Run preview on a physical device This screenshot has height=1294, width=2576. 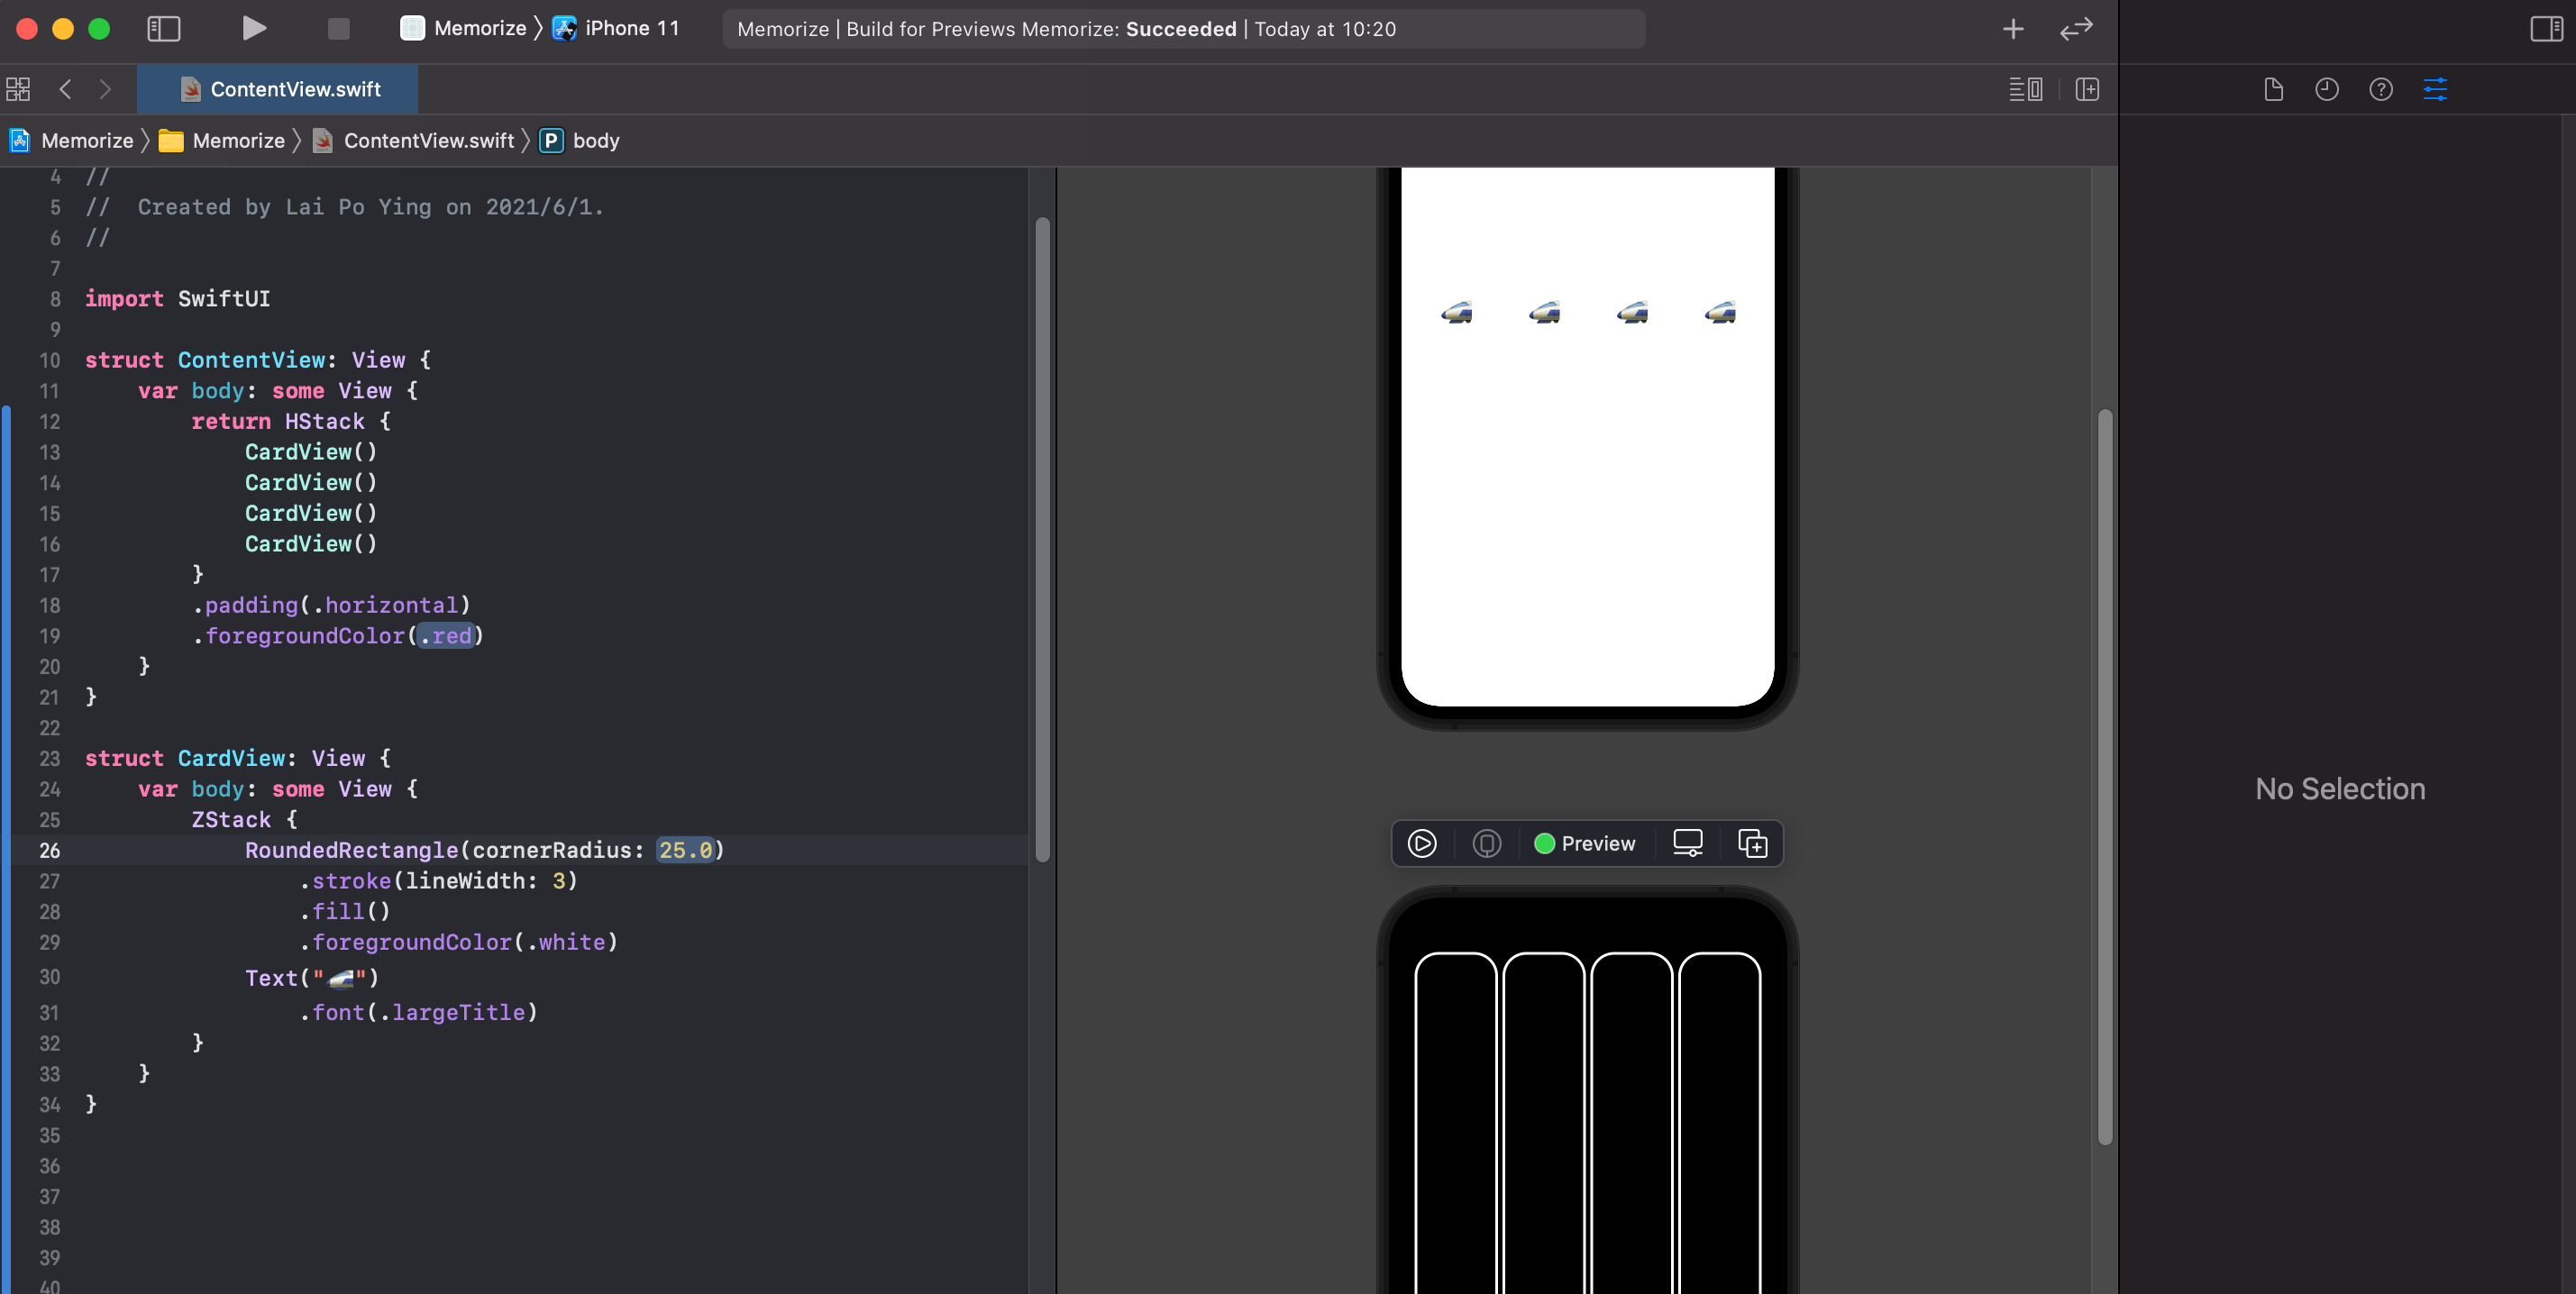tap(1487, 843)
